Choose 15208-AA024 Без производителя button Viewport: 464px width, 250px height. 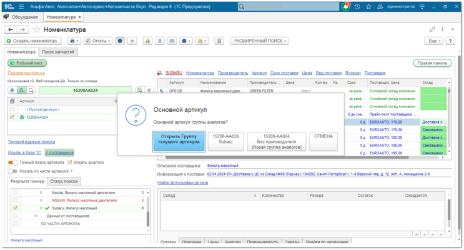pos(277,142)
